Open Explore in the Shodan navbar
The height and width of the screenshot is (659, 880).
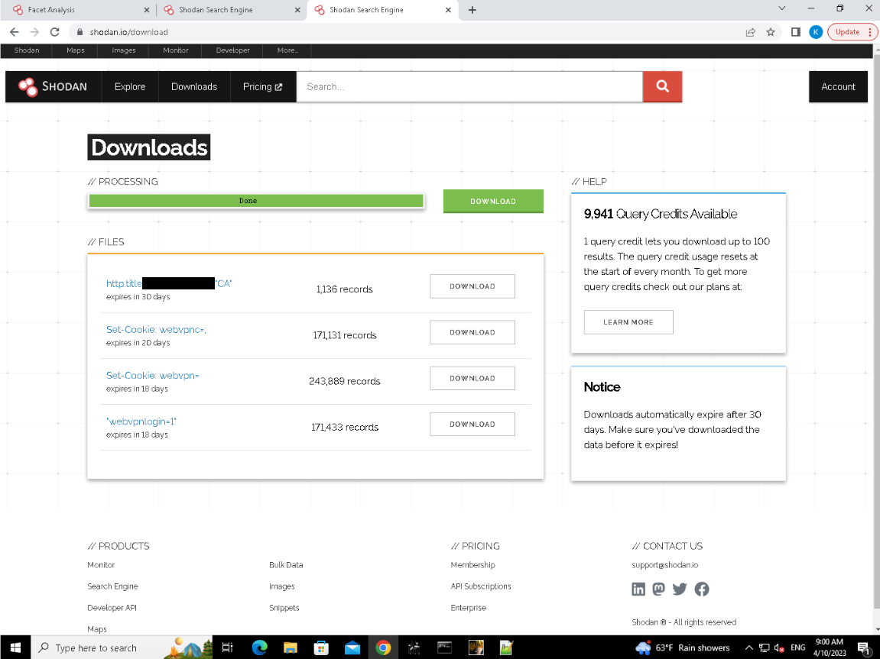(130, 87)
